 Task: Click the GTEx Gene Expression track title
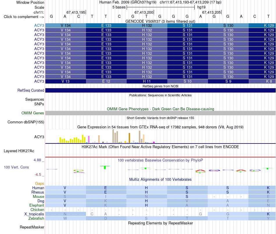(160, 127)
